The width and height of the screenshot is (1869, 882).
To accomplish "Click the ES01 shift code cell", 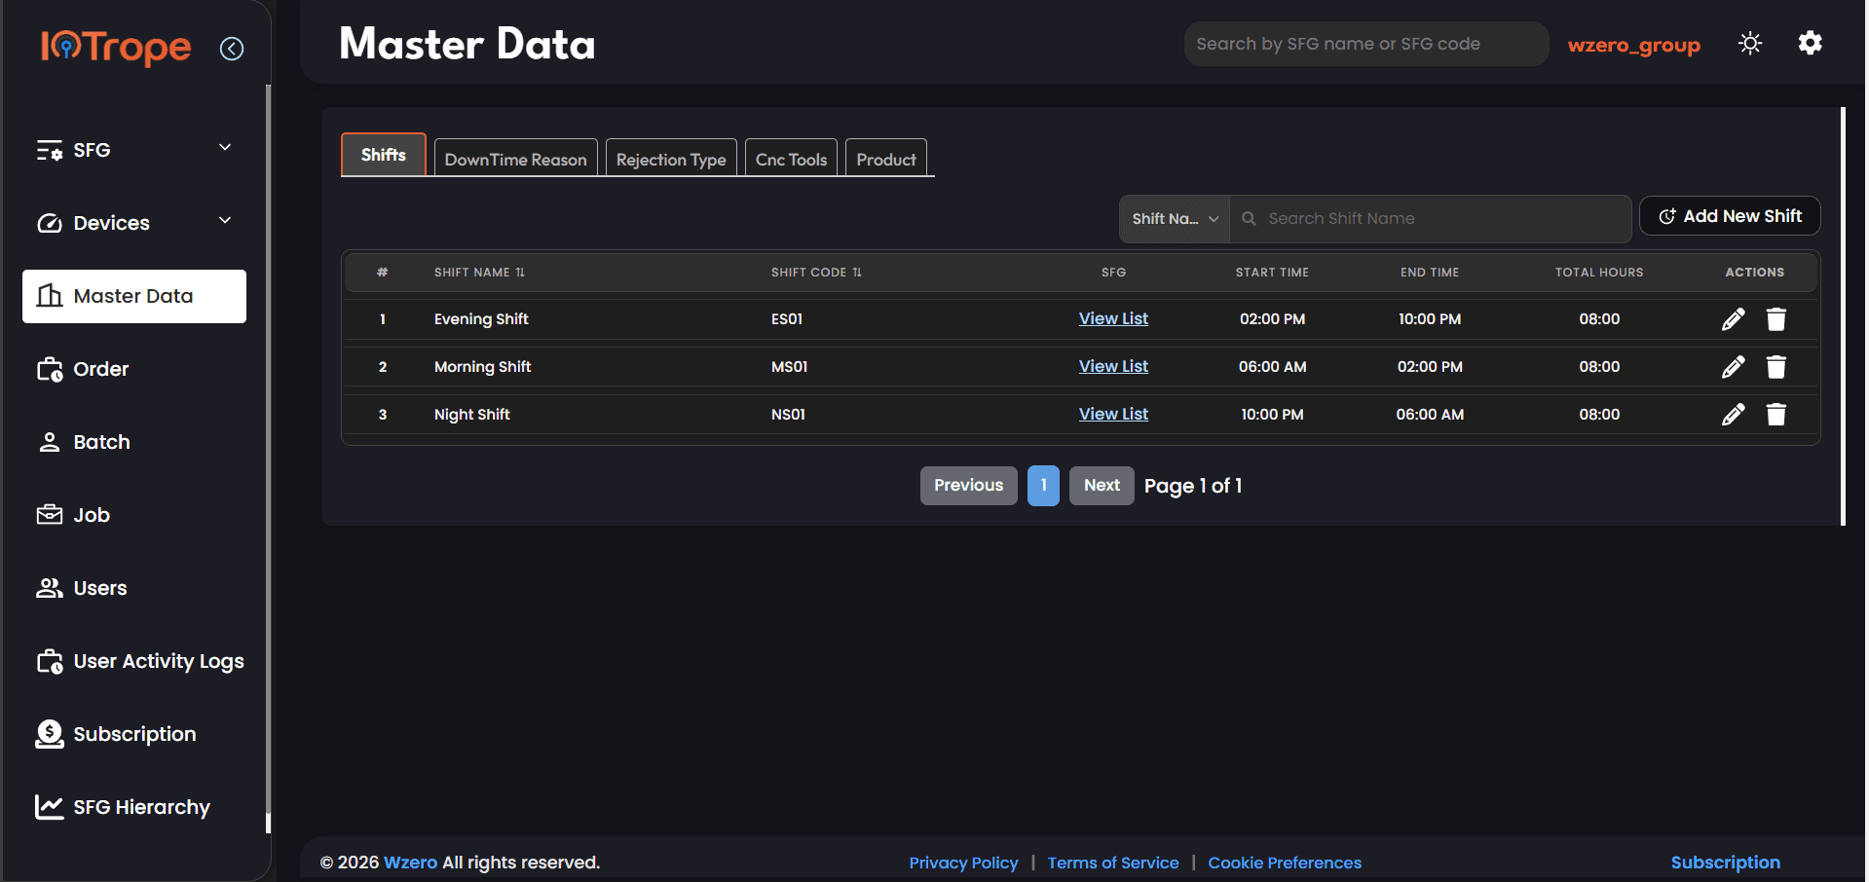I will coord(787,319).
